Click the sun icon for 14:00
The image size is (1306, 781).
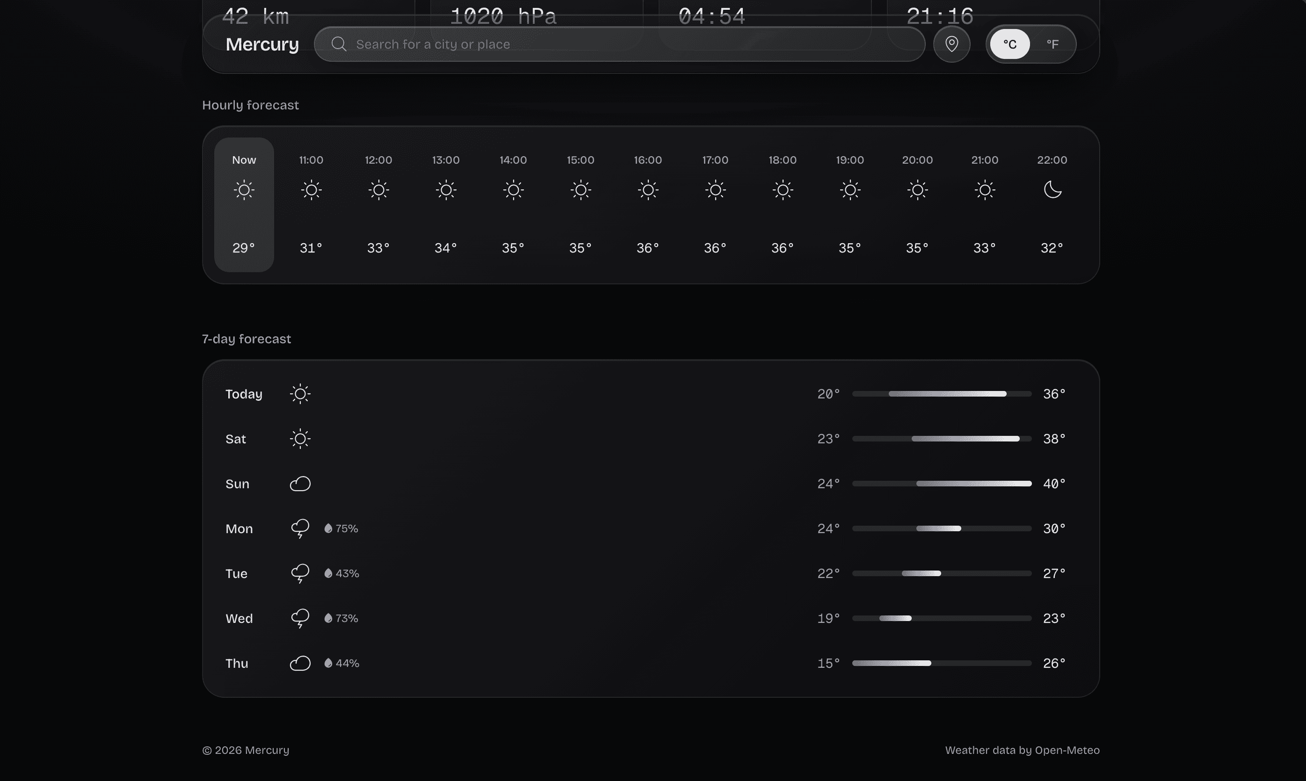(x=513, y=190)
